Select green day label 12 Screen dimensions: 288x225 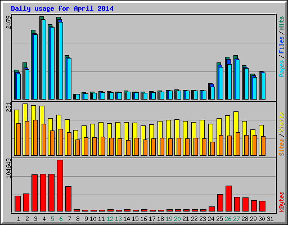[x=110, y=219]
